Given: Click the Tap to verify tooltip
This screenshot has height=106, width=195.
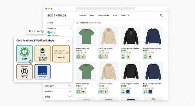Looking at the screenshot, I should (36, 31).
